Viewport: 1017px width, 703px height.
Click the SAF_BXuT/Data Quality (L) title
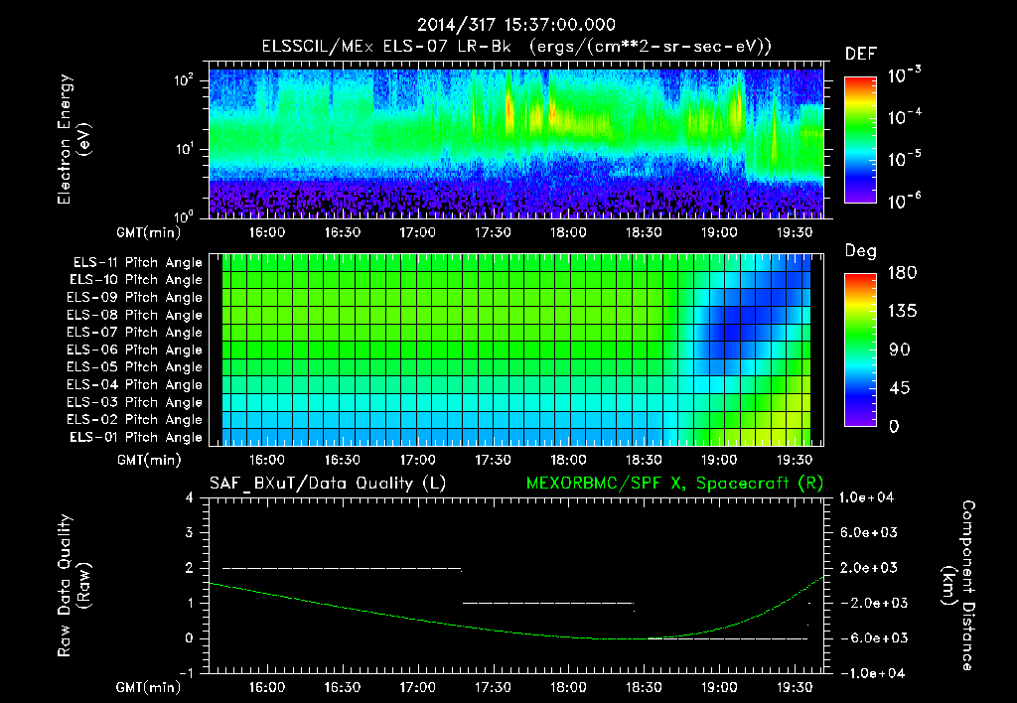click(x=328, y=484)
